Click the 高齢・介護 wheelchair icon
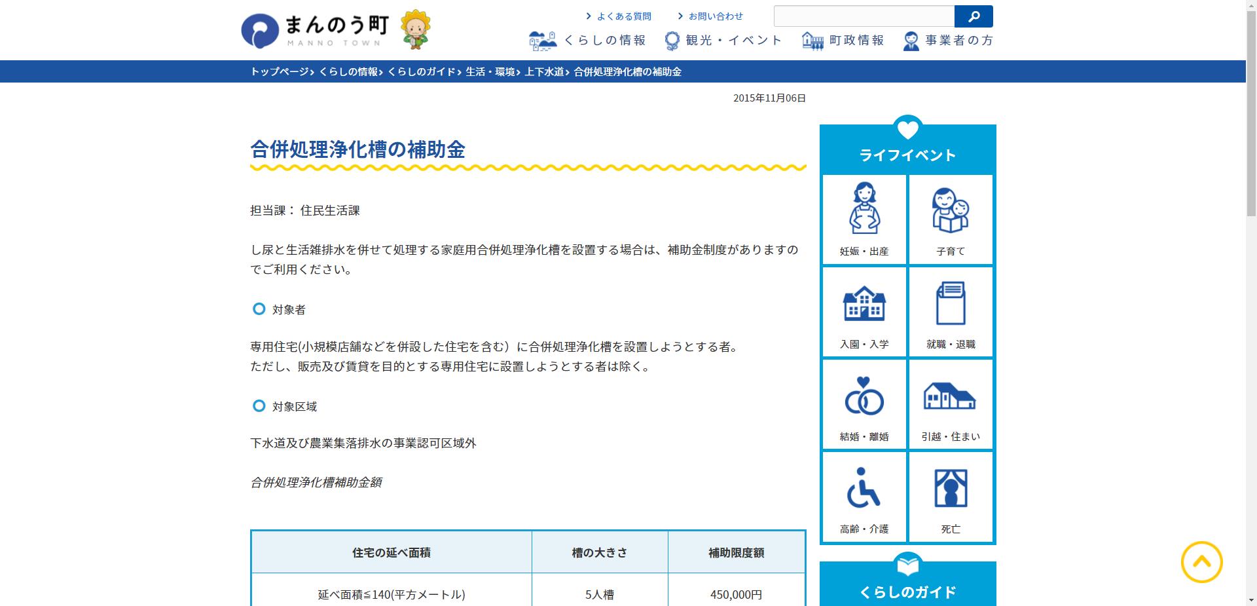Image resolution: width=1257 pixels, height=606 pixels. (864, 497)
